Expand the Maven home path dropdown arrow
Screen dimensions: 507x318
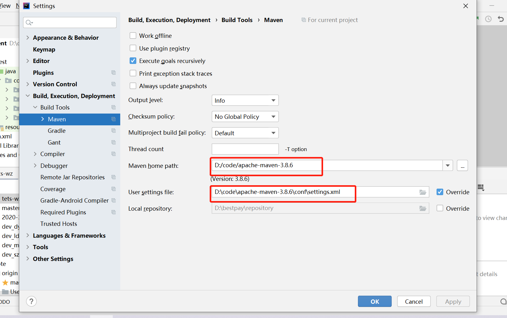[x=448, y=166]
